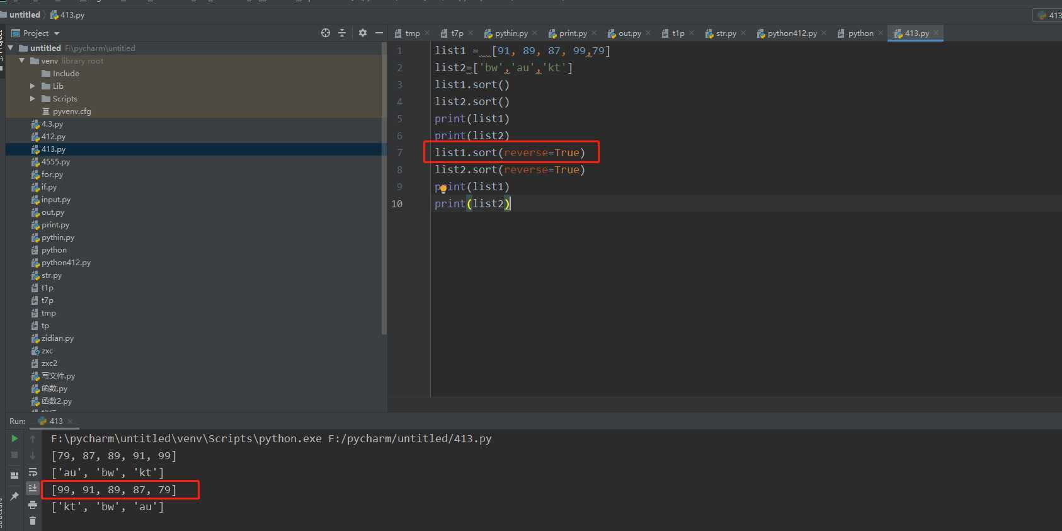Click Up the Stack Trace arrow
This screenshot has width=1062, height=531.
click(33, 439)
